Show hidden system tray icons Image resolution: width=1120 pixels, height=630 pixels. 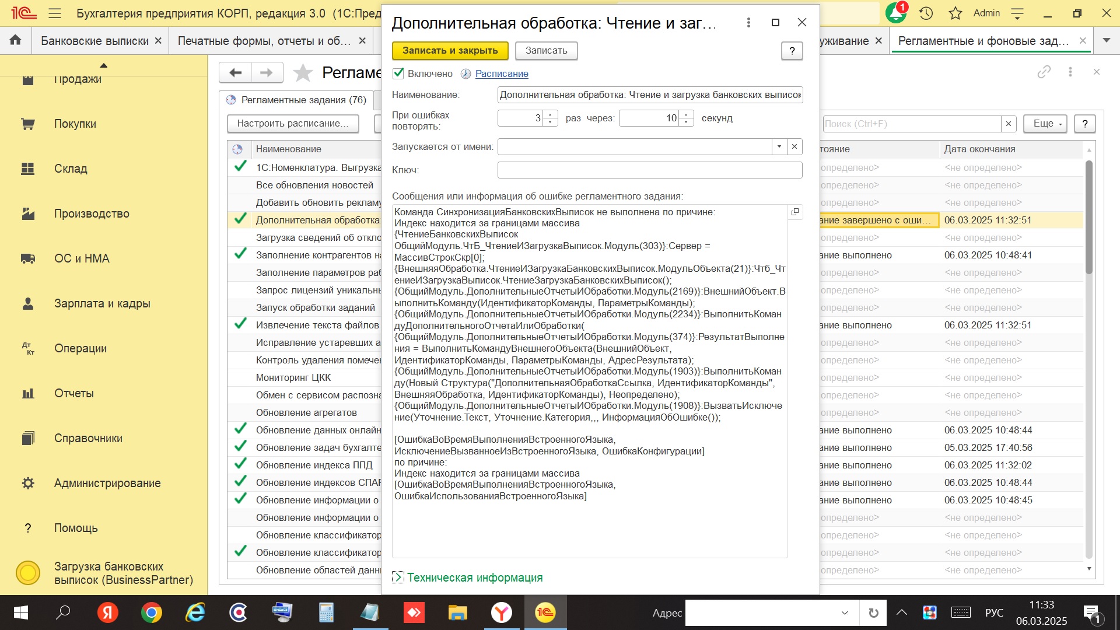coord(902,612)
